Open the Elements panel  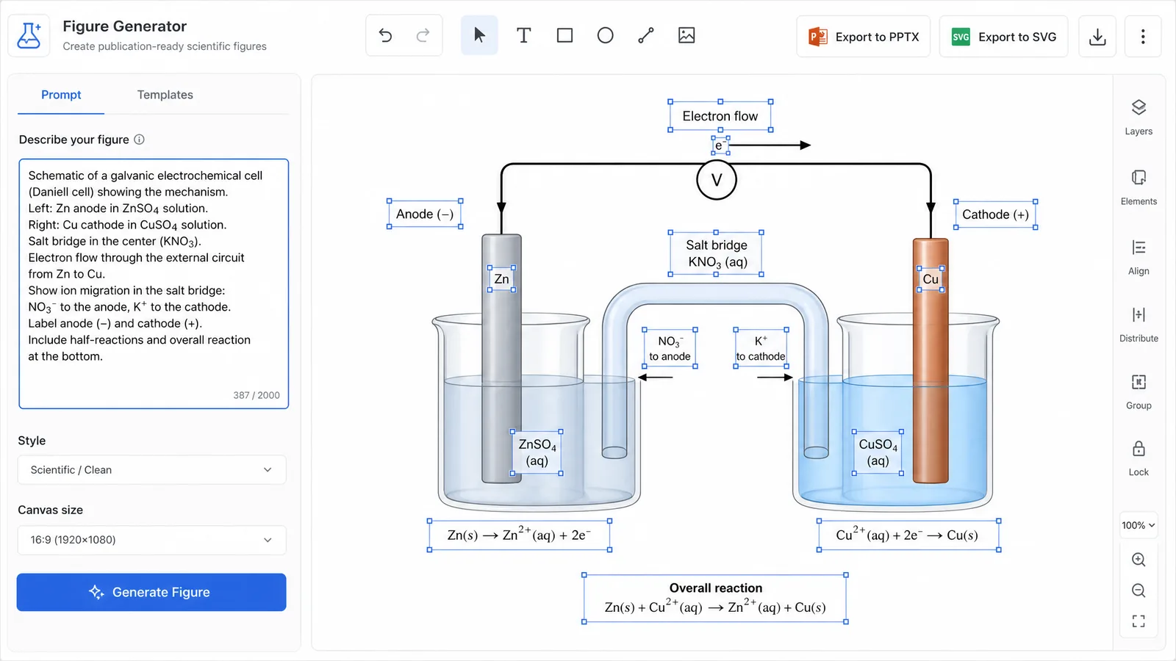(1139, 187)
